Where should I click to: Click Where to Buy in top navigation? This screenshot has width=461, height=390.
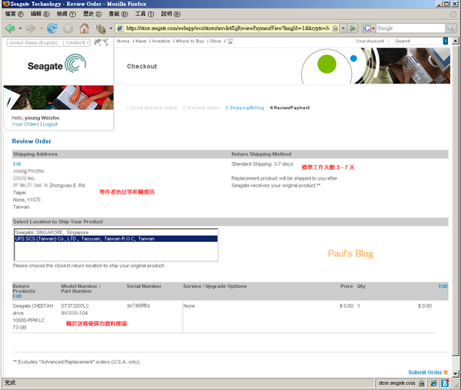[190, 41]
